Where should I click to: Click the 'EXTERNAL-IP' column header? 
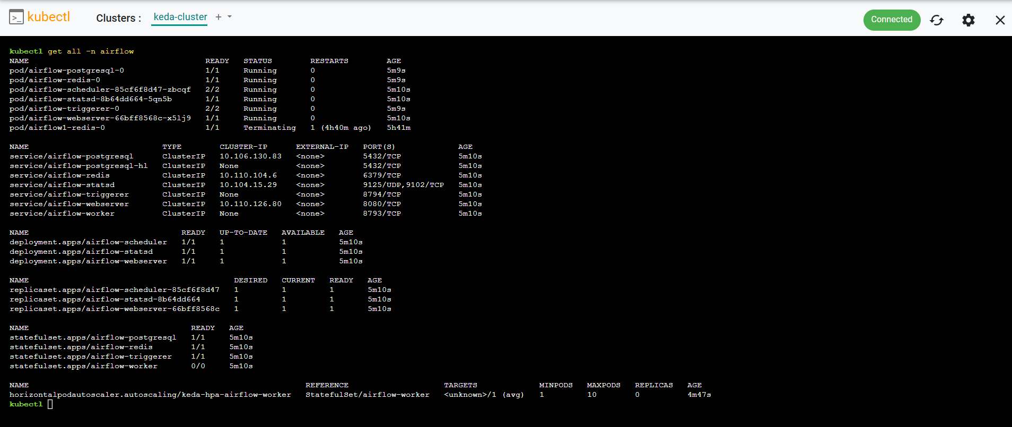[322, 147]
